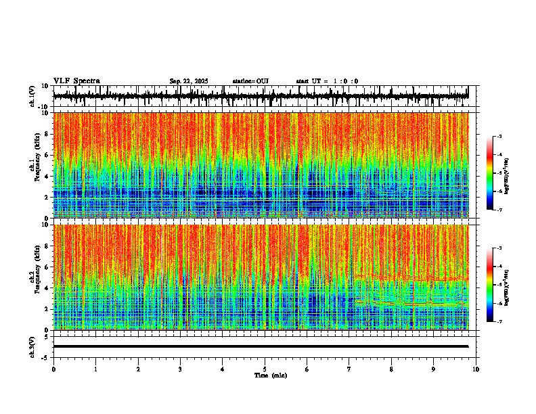Click the "VLF Spectra" plot title
This screenshot has height=414, width=536.
click(76, 81)
